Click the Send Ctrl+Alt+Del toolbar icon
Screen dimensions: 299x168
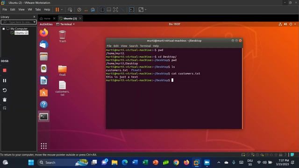[70, 9]
